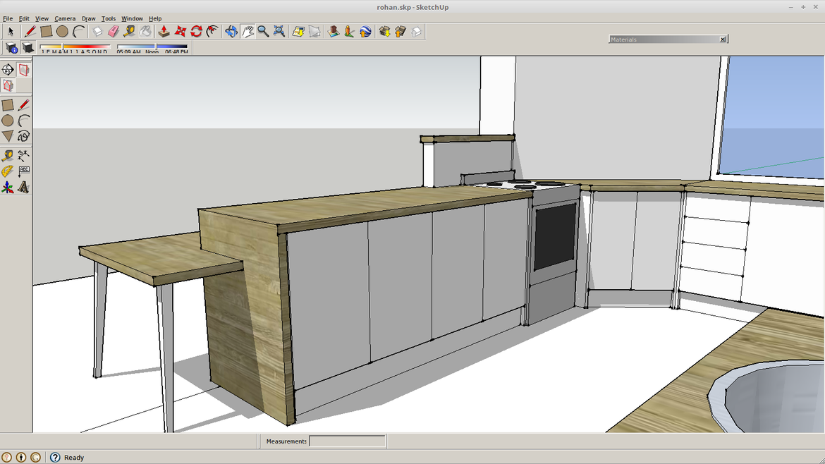Close the Materials panel
This screenshot has height=464, width=825.
click(x=723, y=39)
